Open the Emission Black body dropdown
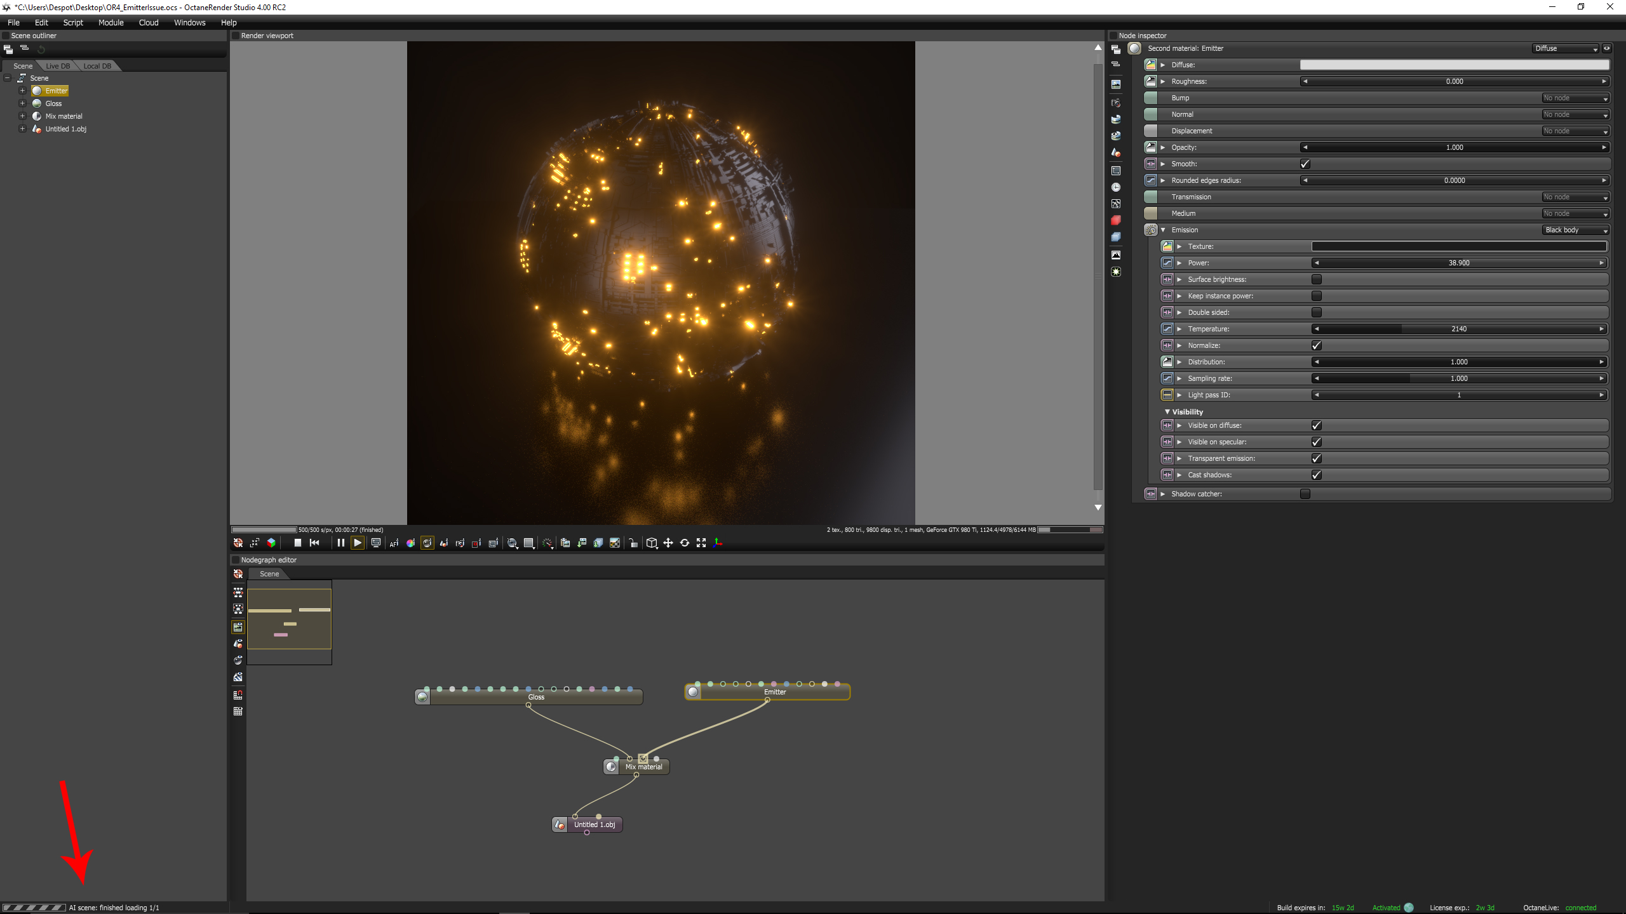Viewport: 1626px width, 914px height. (1575, 230)
